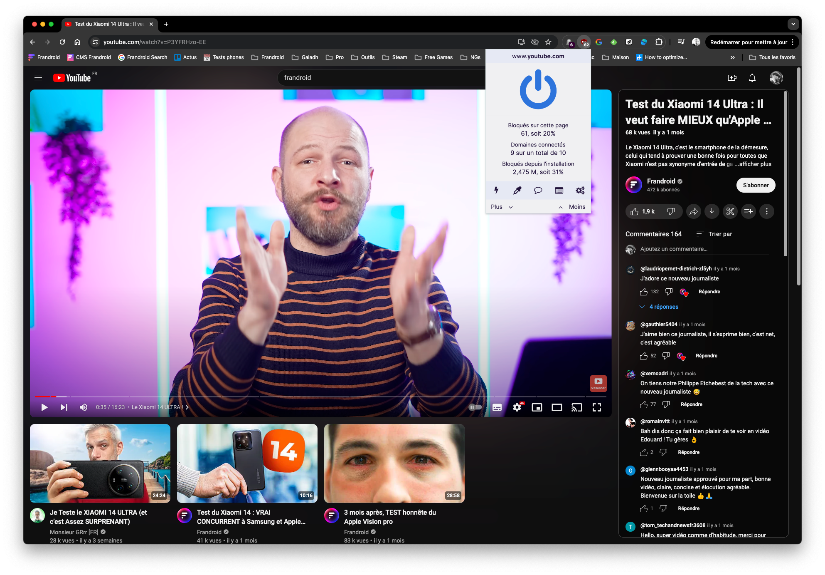Click 'Ajoutez un commentaire' field

click(x=704, y=249)
